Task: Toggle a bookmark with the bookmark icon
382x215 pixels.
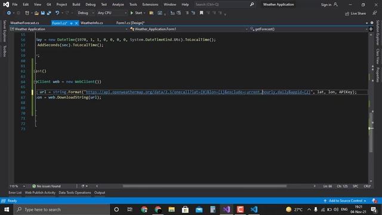Action: point(202,13)
